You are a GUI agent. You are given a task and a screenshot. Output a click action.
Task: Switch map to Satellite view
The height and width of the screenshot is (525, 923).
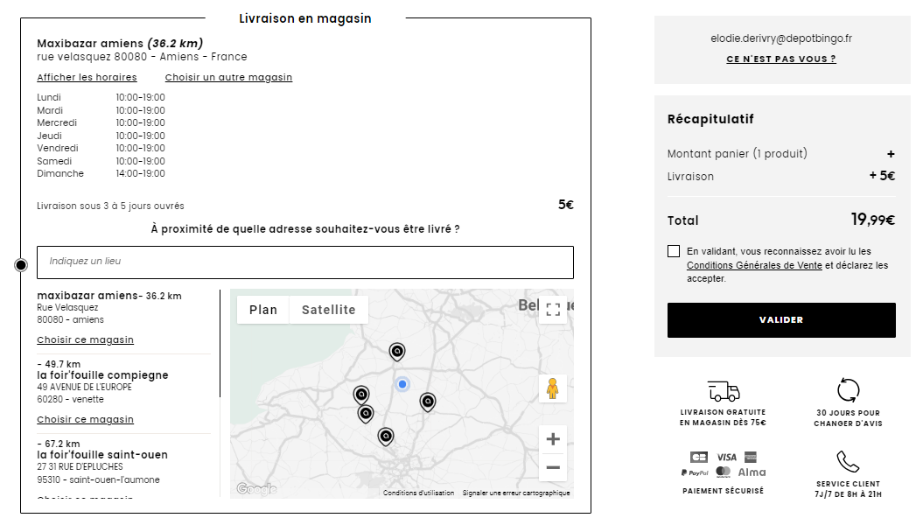pos(328,310)
